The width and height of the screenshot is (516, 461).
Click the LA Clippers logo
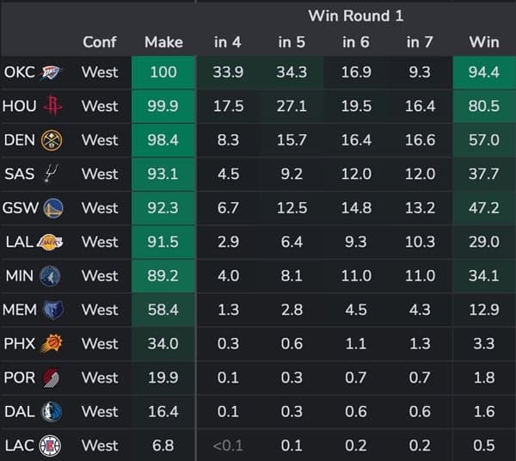tap(50, 446)
